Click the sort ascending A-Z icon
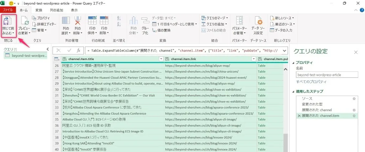The image size is (365, 152). [x=119, y=18]
